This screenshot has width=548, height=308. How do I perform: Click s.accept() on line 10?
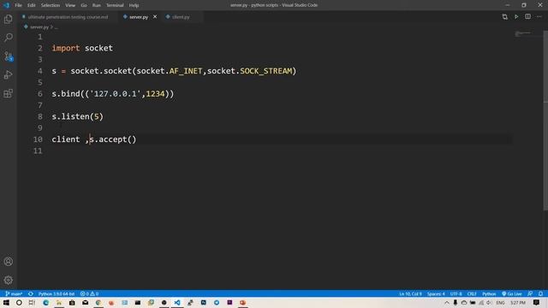point(113,139)
